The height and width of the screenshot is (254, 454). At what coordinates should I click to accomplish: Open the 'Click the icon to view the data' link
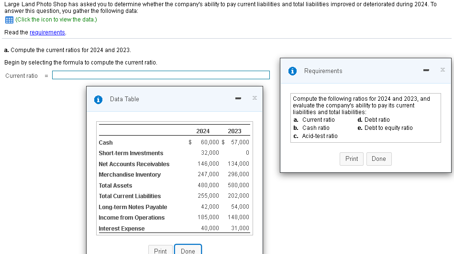[56, 20]
